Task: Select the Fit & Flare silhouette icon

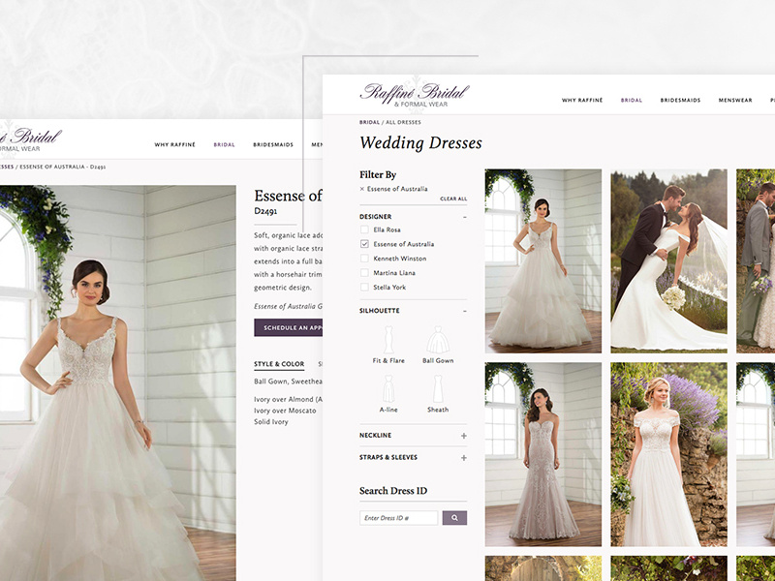Action: (x=388, y=339)
